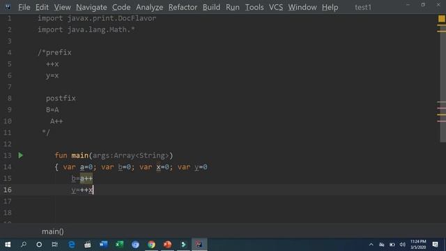Click line number 13 in the gutter
The width and height of the screenshot is (446, 251).
coord(8,155)
